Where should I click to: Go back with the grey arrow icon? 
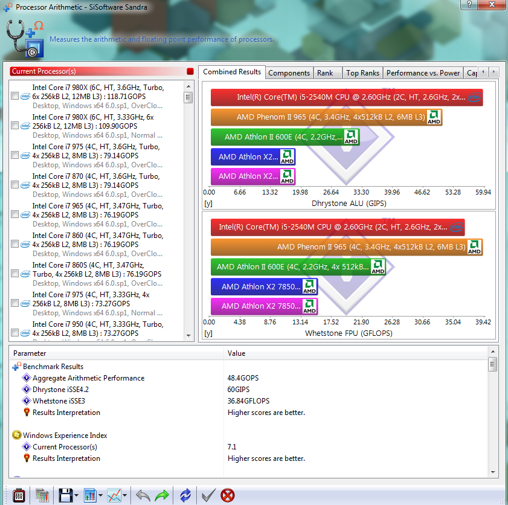143,495
